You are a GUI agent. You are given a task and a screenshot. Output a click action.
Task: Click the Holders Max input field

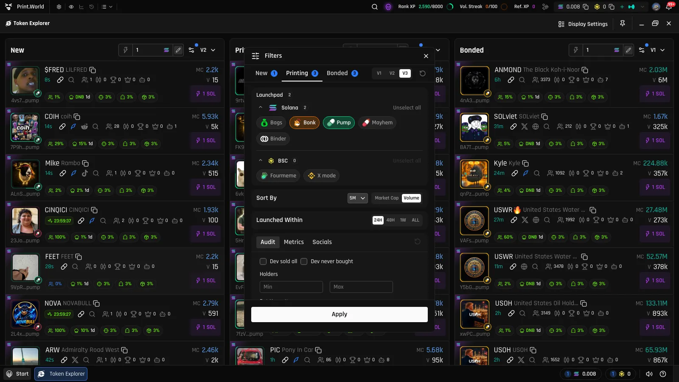(x=361, y=287)
